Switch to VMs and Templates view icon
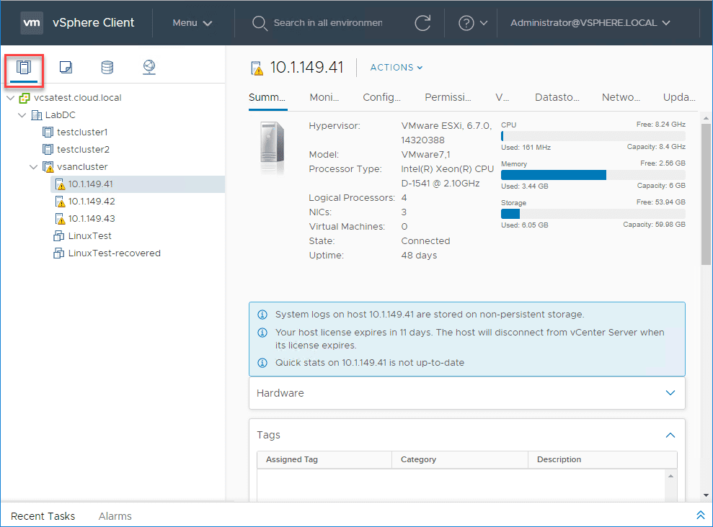 tap(66, 68)
